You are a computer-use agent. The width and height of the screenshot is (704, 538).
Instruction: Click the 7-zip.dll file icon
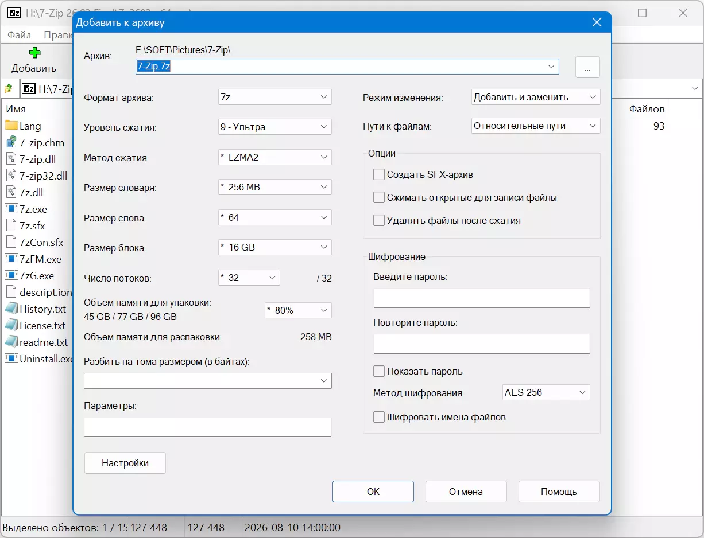(11, 159)
